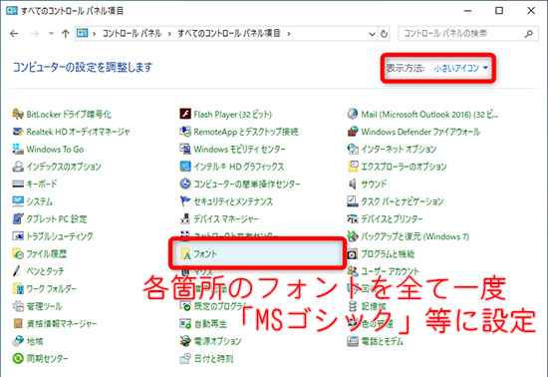Viewport: 548px width, 377px height.
Task: Go back with the back arrow
Action: pyautogui.click(x=14, y=34)
